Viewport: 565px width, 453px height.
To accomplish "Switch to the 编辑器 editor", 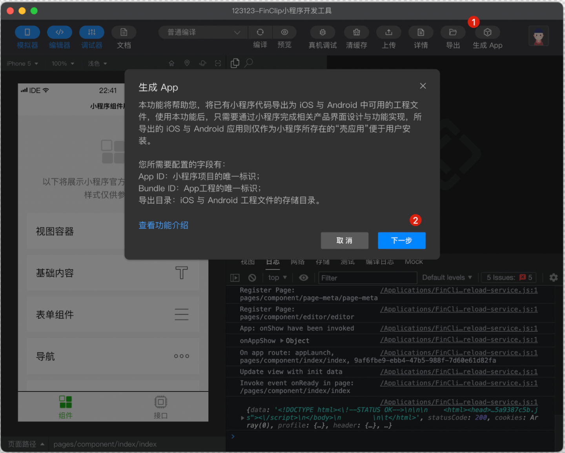I will (x=59, y=37).
